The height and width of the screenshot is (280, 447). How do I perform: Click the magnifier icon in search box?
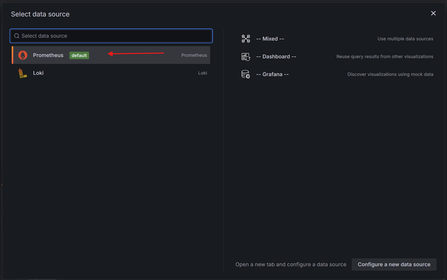click(17, 36)
